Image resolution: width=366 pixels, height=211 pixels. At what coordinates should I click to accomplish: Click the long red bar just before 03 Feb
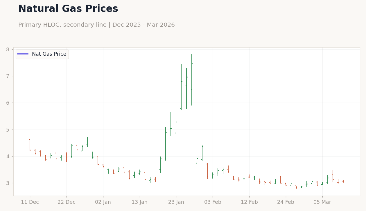[x=207, y=171]
